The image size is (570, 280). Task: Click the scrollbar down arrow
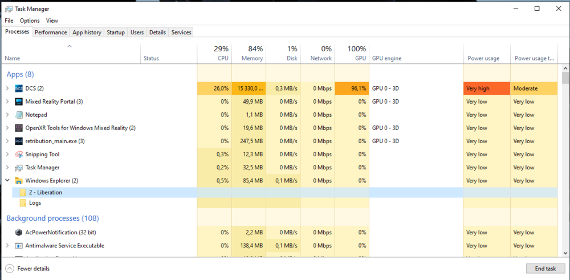(x=565, y=253)
